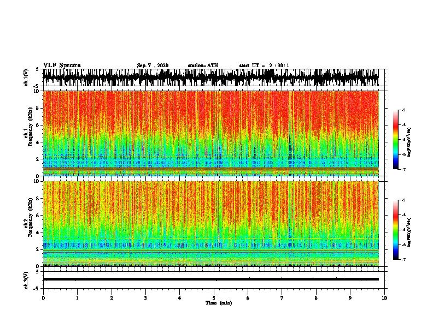
Task: Click the "-3" tick of upper colorbar
Action: [x=403, y=110]
